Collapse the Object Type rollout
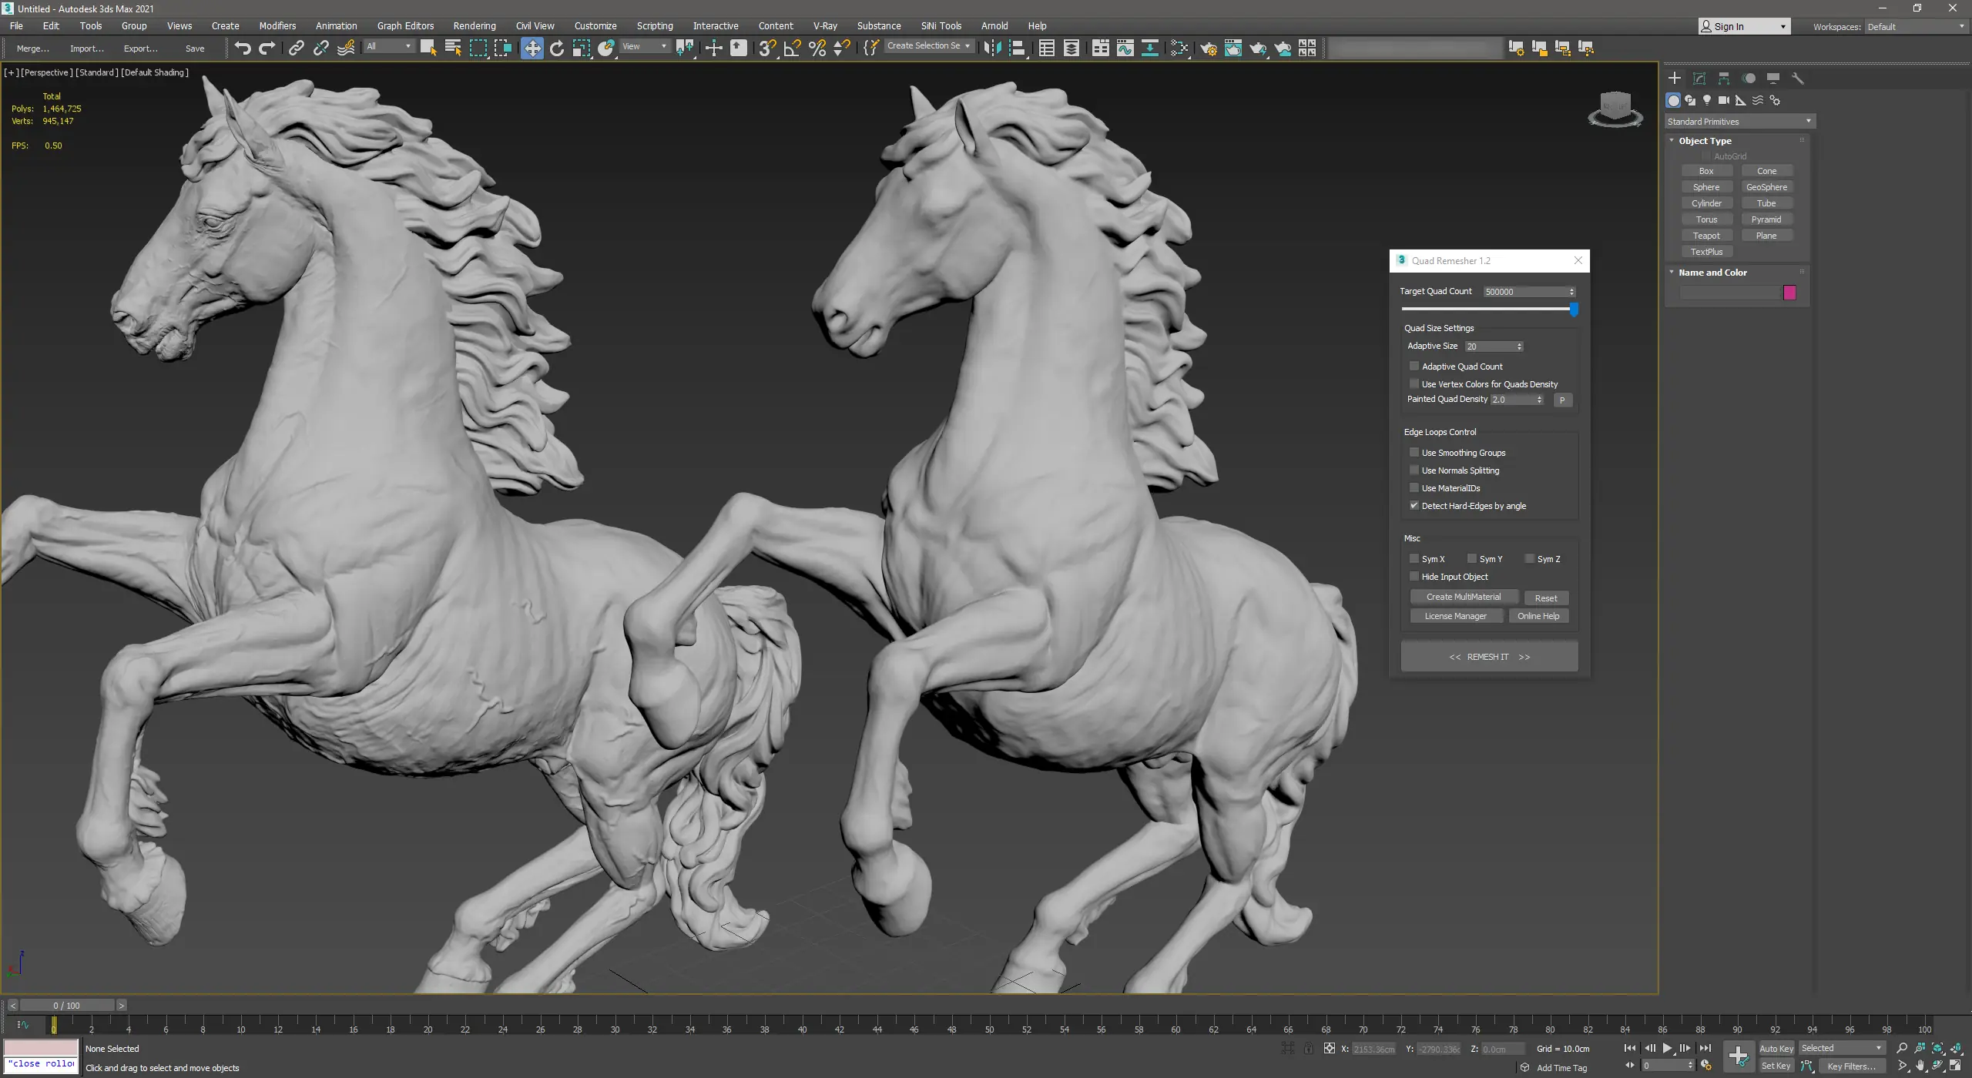The height and width of the screenshot is (1078, 1972). [x=1705, y=141]
